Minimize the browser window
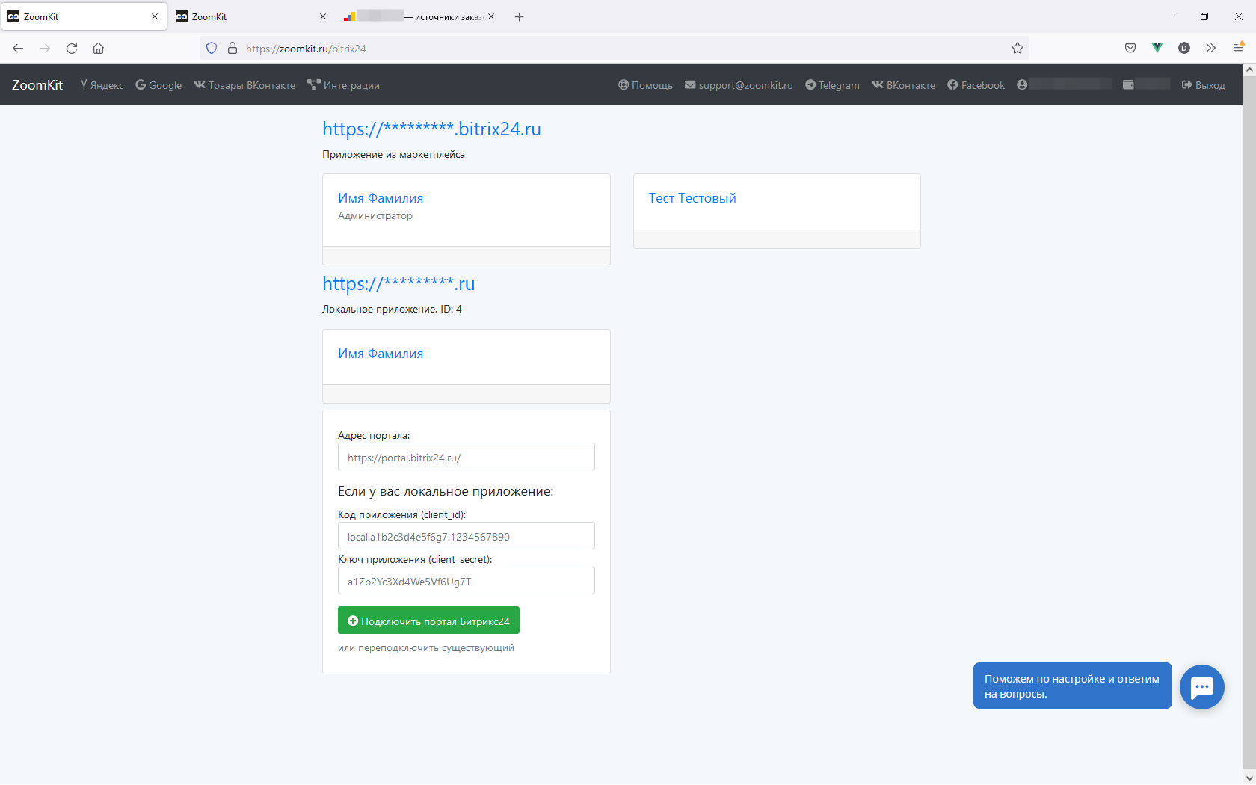 [x=1170, y=16]
